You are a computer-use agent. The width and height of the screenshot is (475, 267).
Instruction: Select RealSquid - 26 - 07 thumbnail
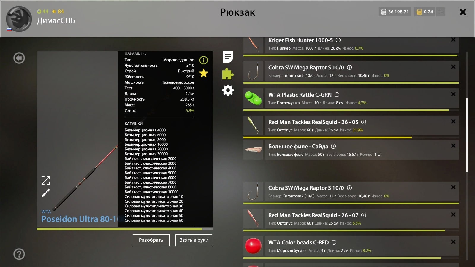(x=253, y=219)
